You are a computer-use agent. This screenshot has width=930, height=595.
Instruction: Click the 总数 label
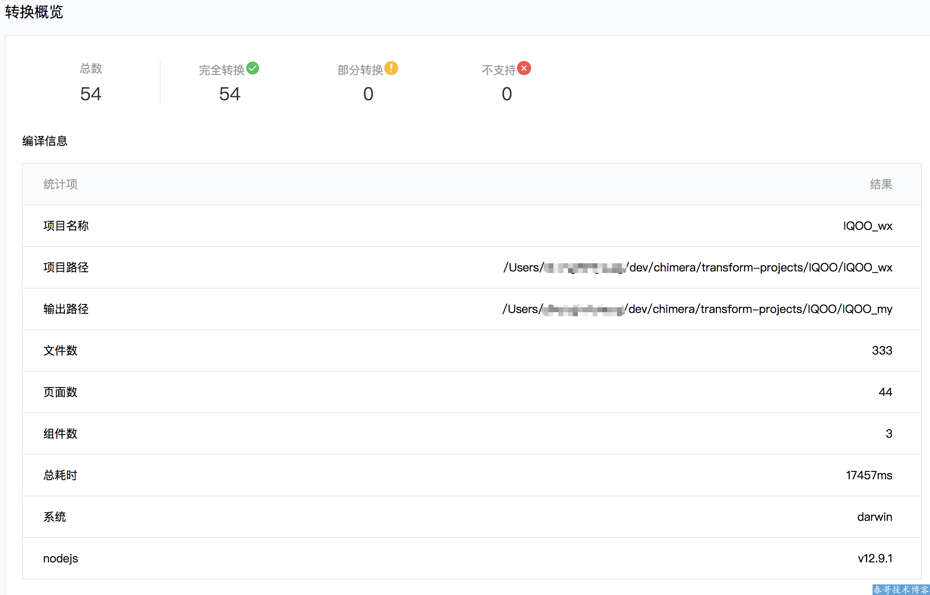pos(91,68)
